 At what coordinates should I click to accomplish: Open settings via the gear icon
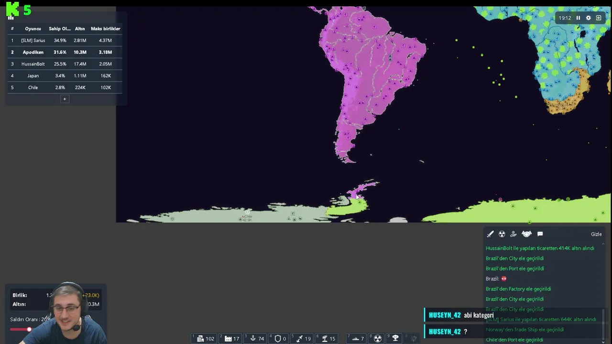(x=588, y=18)
